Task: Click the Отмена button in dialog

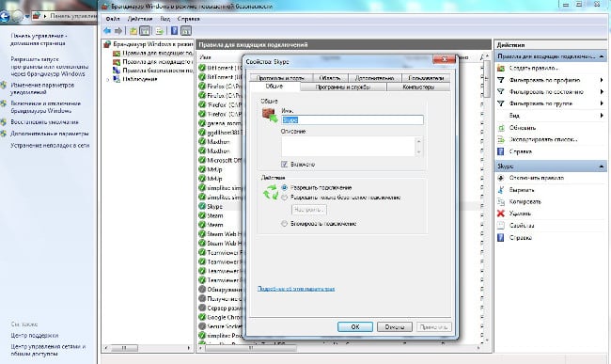Action: [395, 327]
